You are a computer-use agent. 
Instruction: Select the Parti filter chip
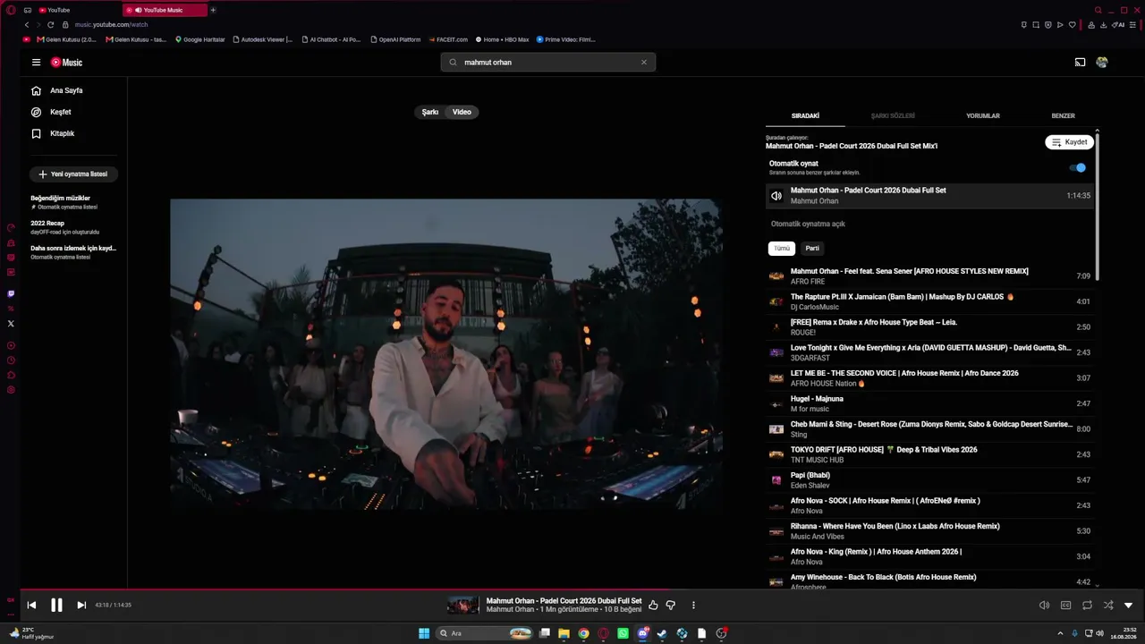tap(812, 249)
